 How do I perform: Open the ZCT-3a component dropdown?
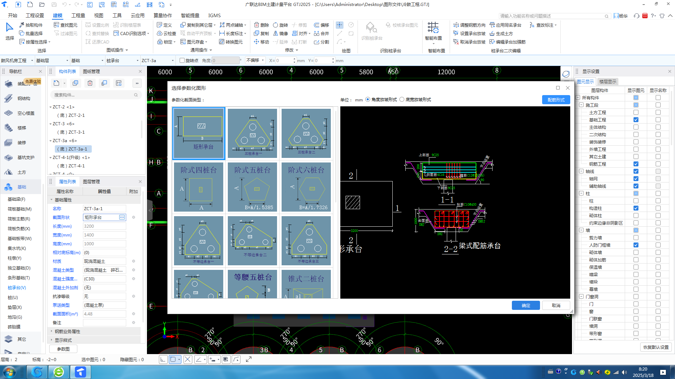(158, 60)
